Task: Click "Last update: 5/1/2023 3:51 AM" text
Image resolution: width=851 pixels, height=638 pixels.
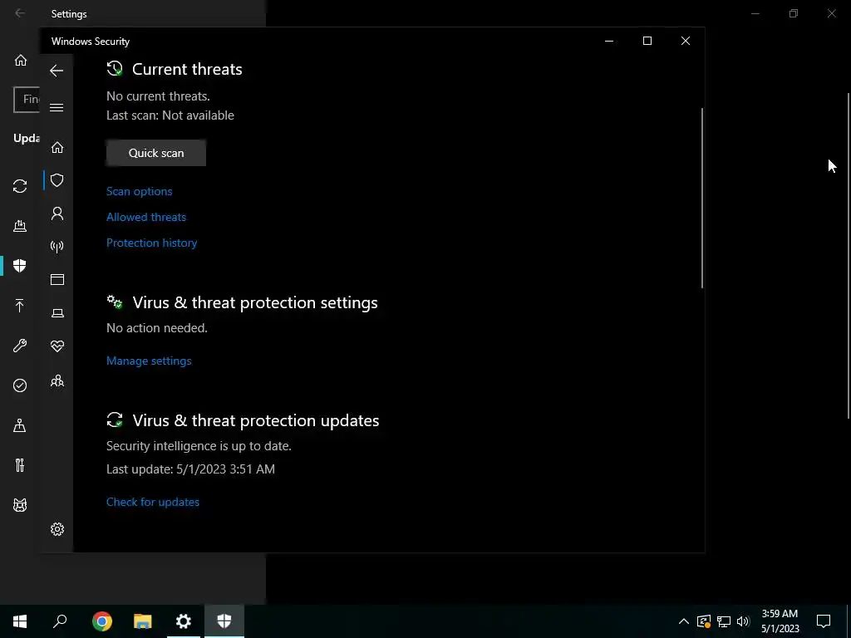Action: pos(190,469)
